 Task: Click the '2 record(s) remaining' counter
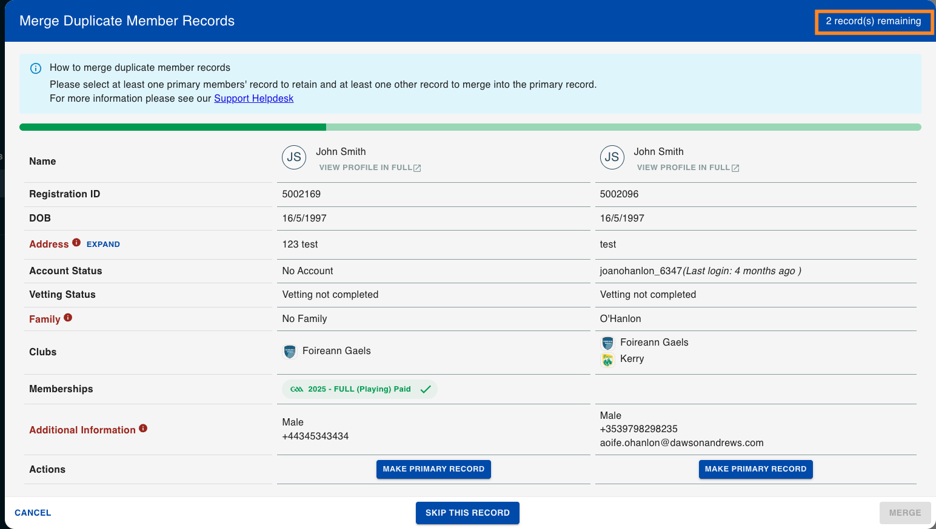(x=874, y=21)
